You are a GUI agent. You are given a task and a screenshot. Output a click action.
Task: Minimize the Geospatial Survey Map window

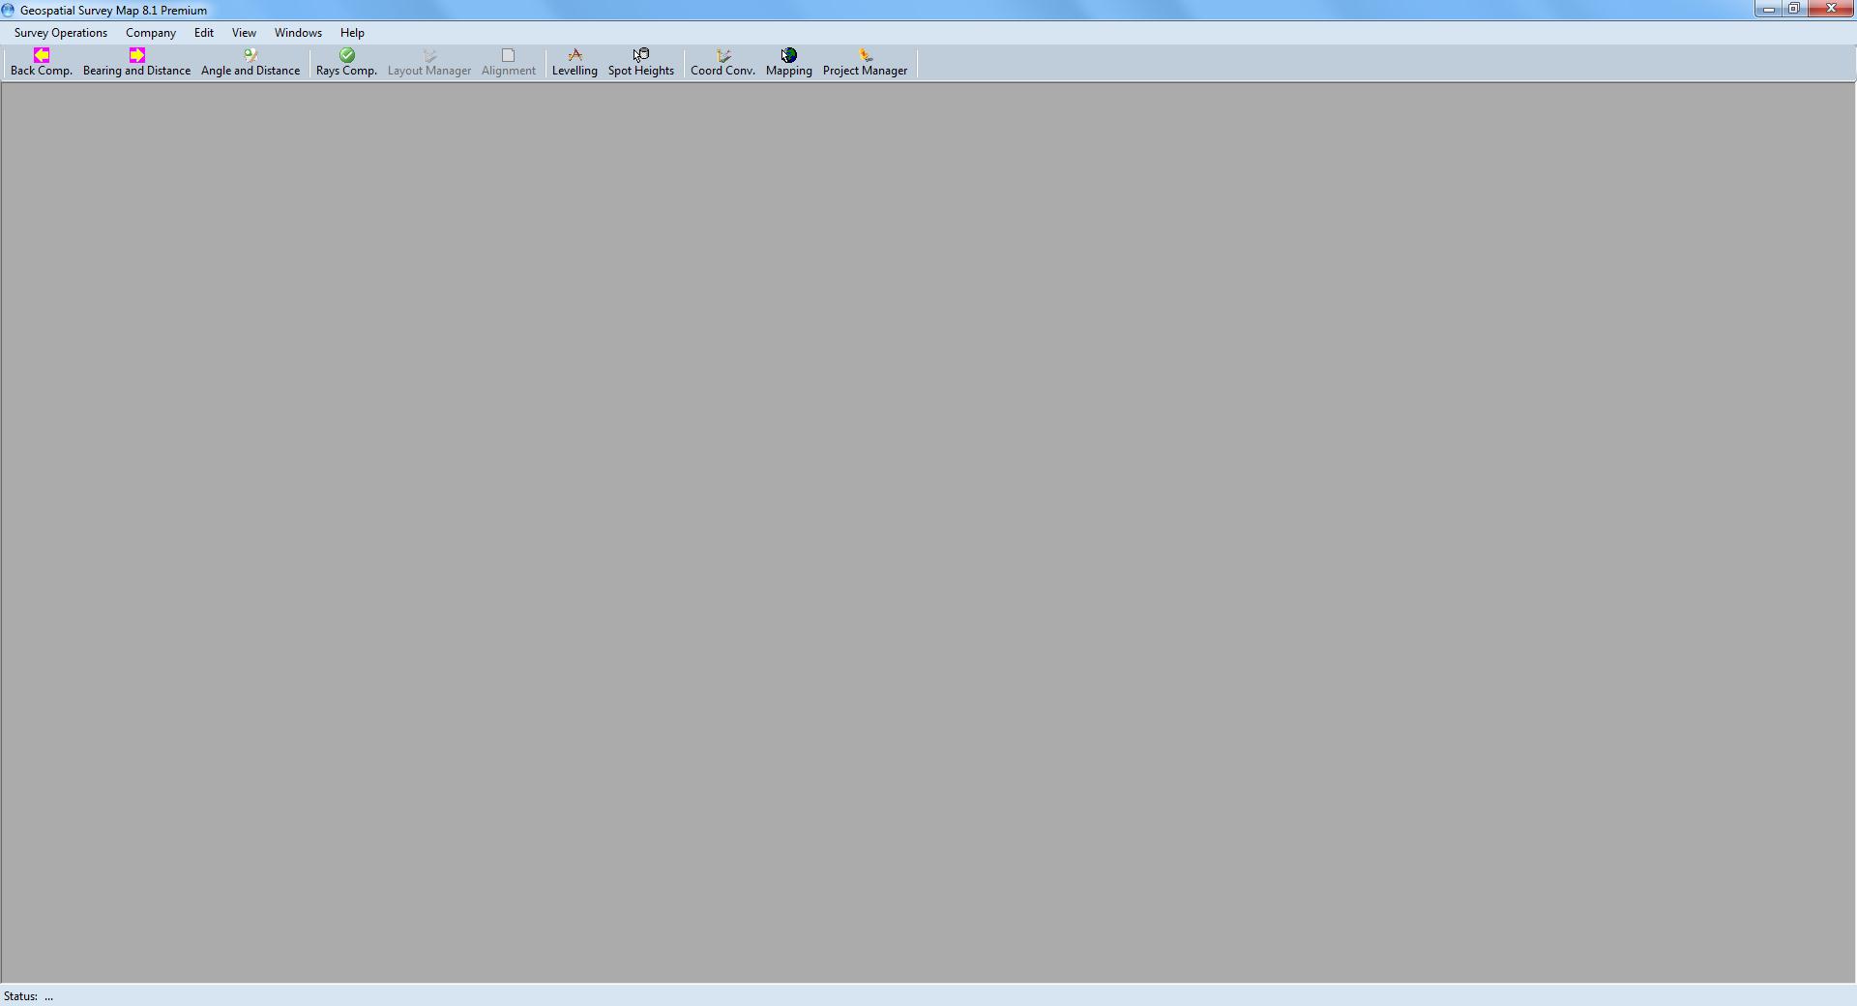[1768, 9]
